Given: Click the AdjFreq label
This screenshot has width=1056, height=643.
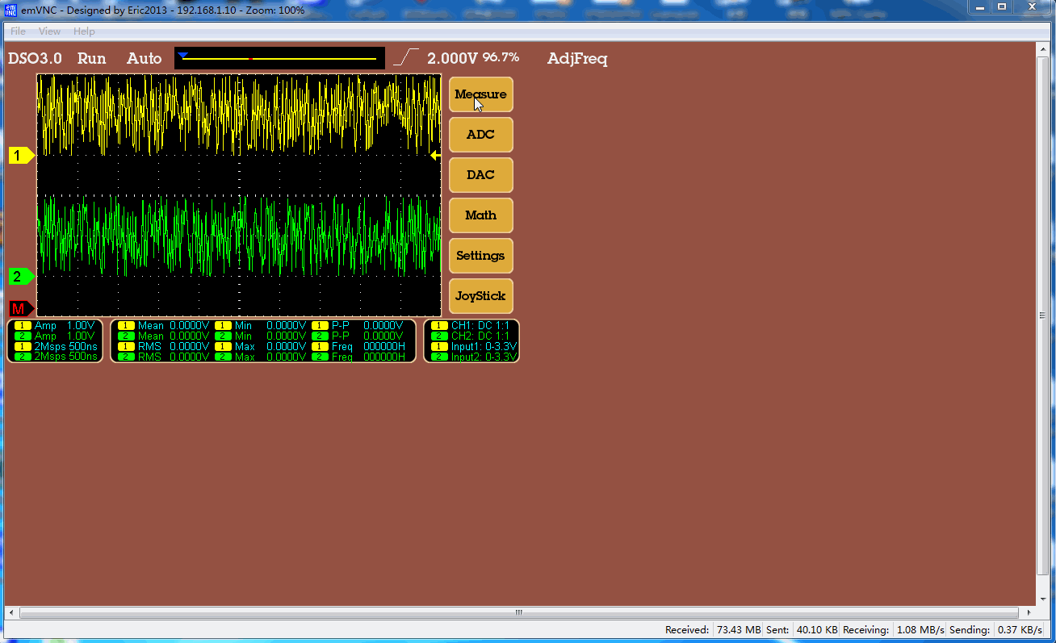Looking at the screenshot, I should 577,59.
